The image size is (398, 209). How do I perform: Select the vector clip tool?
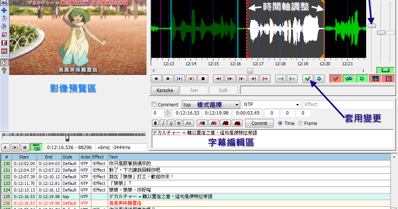point(4,51)
